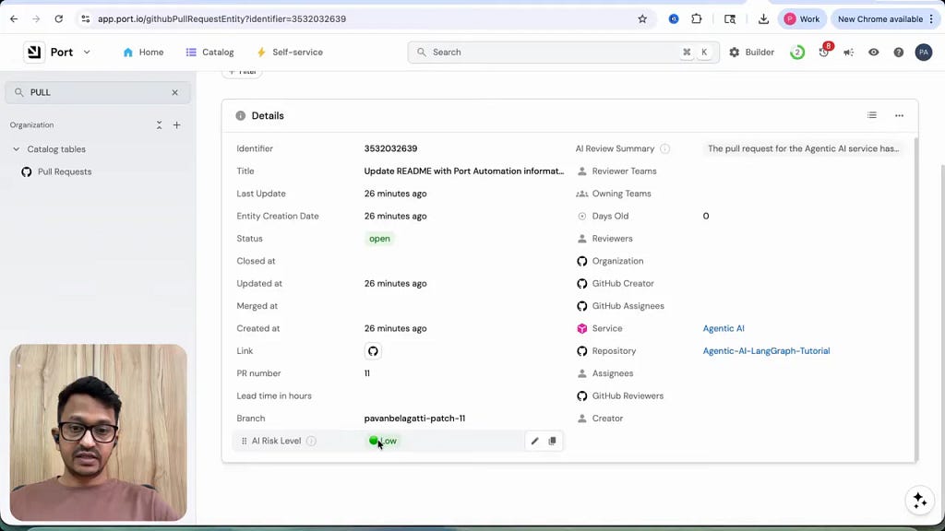Open Builder settings

pos(751,53)
